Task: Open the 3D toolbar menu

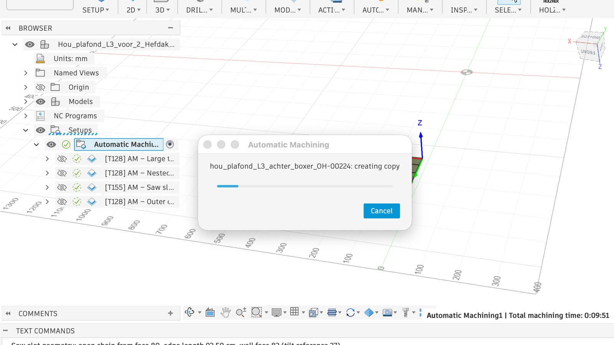Action: point(162,10)
